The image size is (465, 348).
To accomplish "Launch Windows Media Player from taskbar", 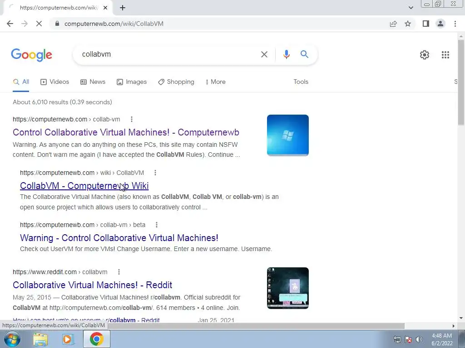I will [x=68, y=339].
